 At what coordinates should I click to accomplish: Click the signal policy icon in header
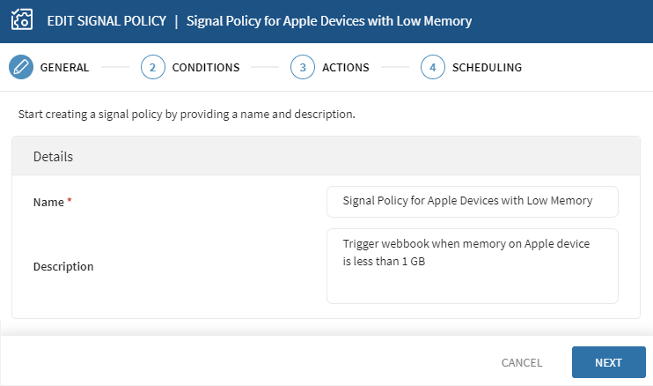20,20
